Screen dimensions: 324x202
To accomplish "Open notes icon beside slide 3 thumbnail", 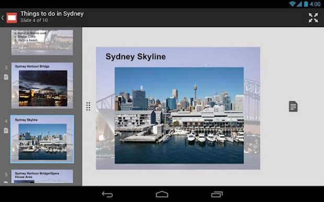I will [6, 77].
